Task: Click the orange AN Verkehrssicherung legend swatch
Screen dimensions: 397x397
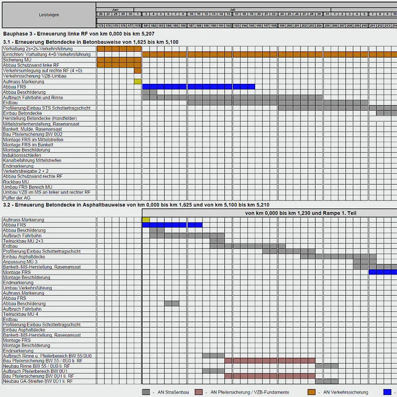Action: coord(312,392)
